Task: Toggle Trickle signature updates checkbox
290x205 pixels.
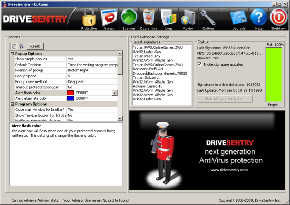Action: coord(199,64)
